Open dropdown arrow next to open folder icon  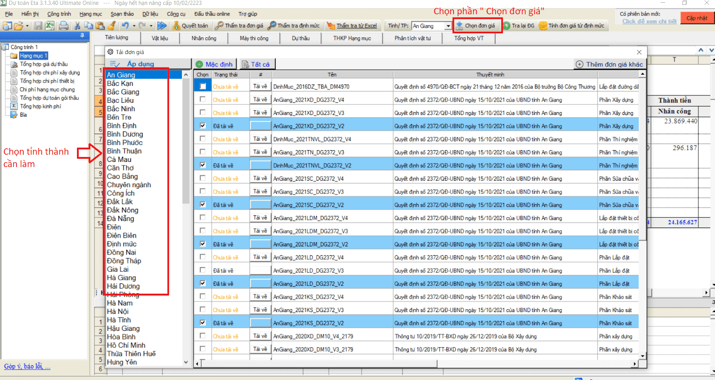point(27,26)
